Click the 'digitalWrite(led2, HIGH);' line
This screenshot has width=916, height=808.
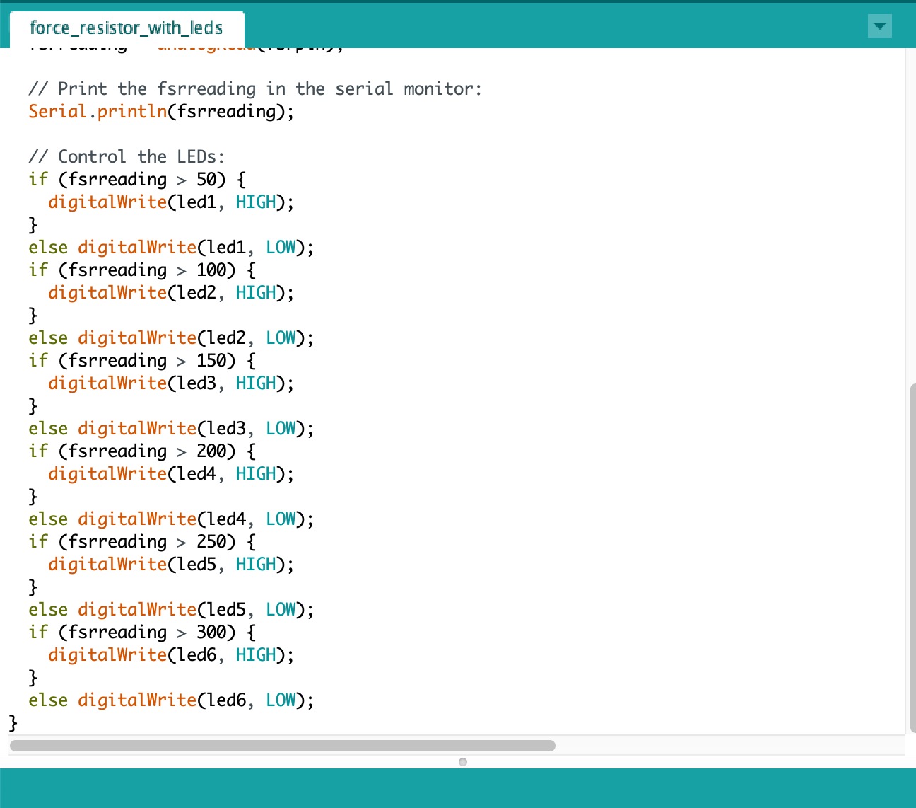point(171,293)
